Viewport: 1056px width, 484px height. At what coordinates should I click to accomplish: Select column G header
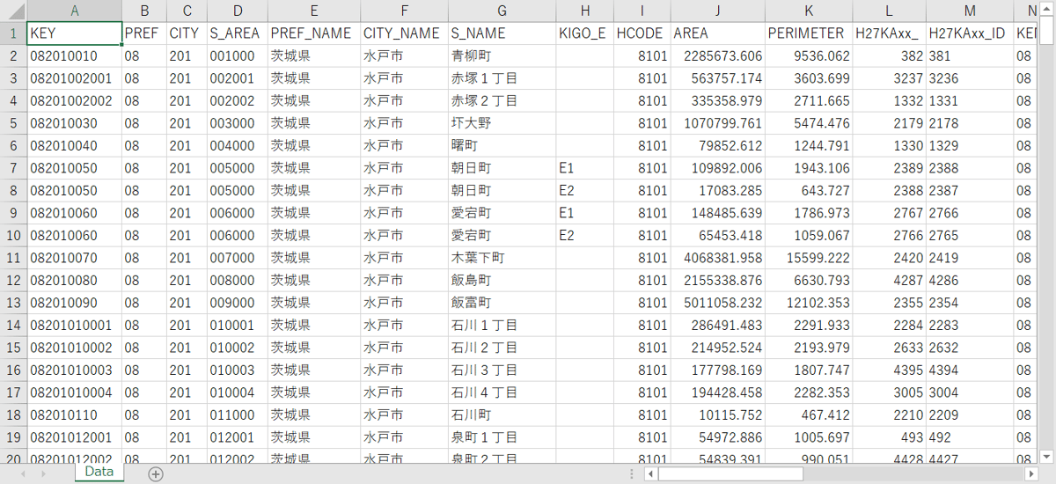click(502, 11)
